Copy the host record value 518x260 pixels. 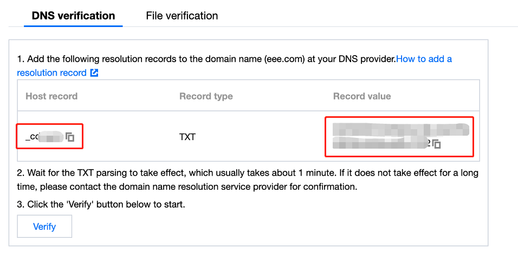click(x=70, y=137)
